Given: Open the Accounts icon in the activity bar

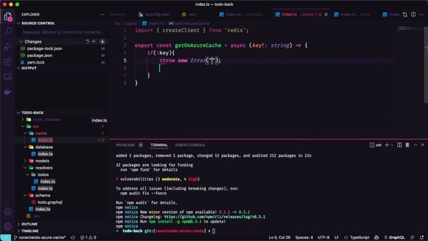Looking at the screenshot, I should (x=8, y=212).
